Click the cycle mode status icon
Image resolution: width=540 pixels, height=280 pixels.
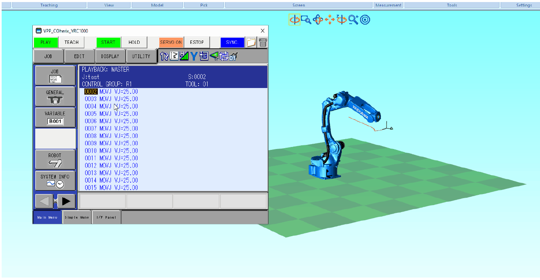(204, 56)
